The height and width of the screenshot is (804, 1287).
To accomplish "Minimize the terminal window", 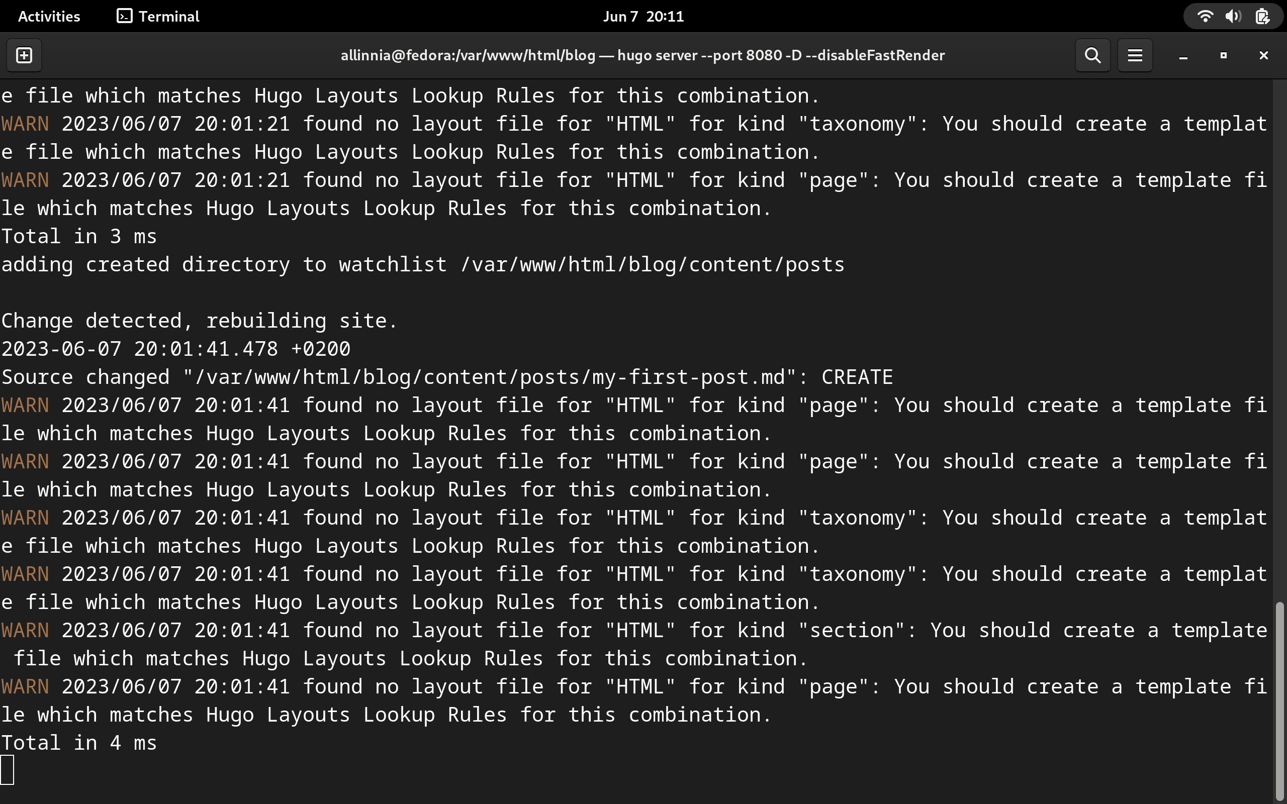I will 1183,56.
